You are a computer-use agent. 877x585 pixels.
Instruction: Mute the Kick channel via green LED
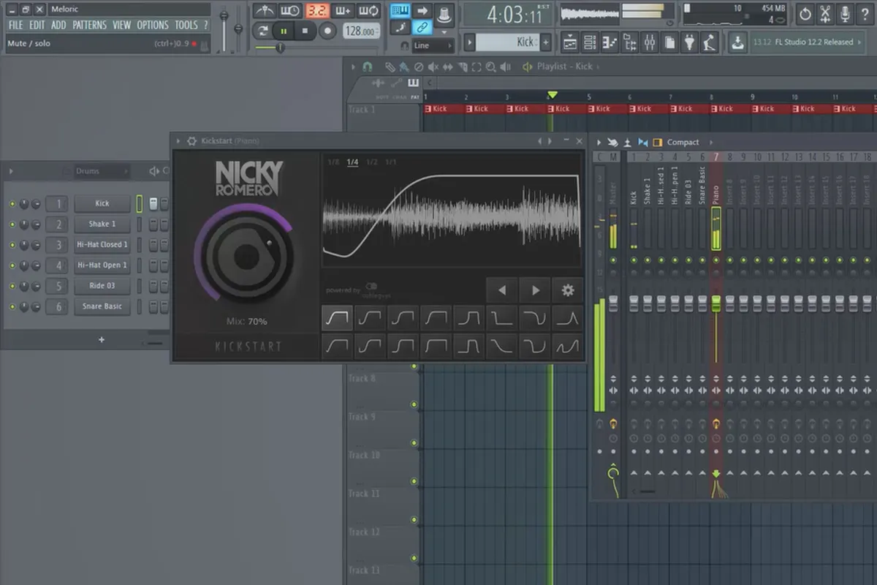coord(12,204)
